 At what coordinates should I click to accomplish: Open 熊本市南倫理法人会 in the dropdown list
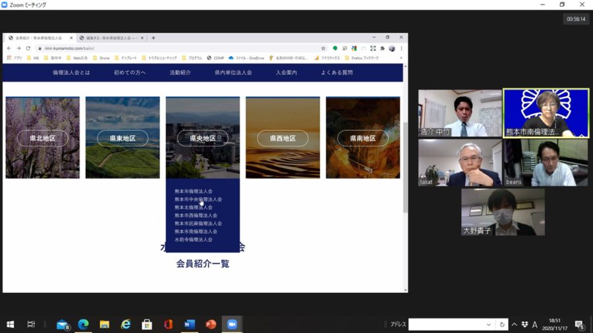196,232
